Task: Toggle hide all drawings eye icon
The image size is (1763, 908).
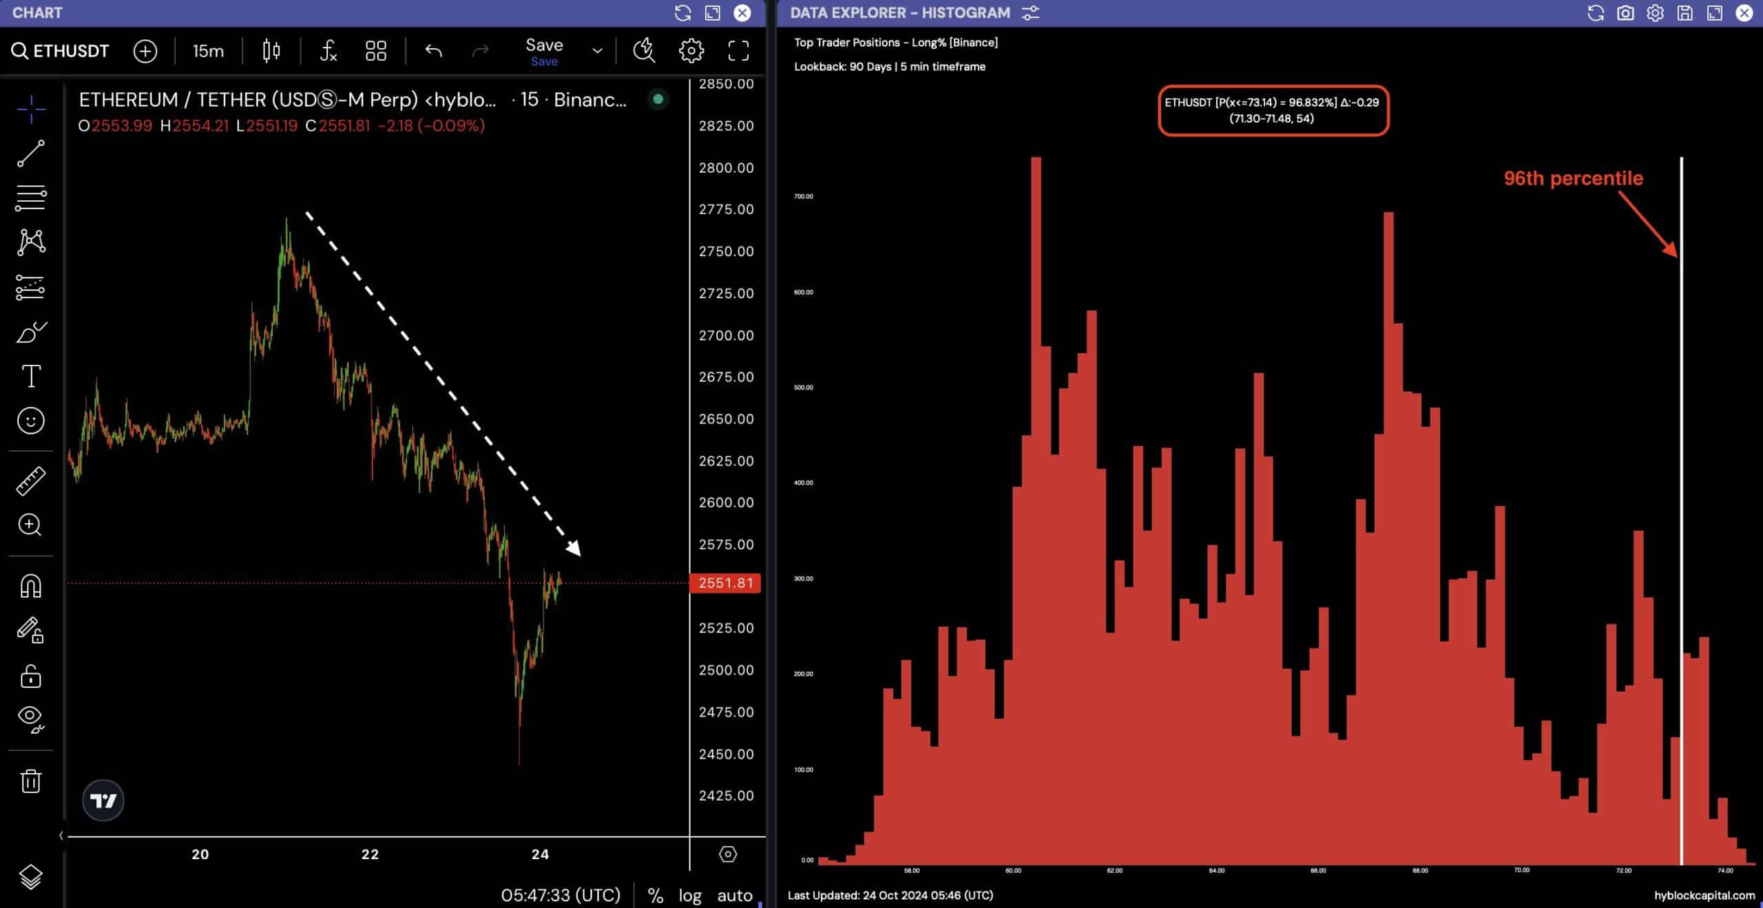Action: click(30, 717)
